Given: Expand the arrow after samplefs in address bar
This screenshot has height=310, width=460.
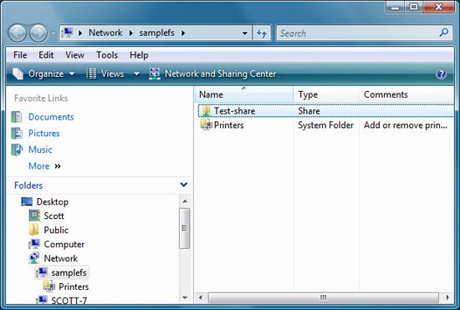Looking at the screenshot, I should tap(183, 33).
